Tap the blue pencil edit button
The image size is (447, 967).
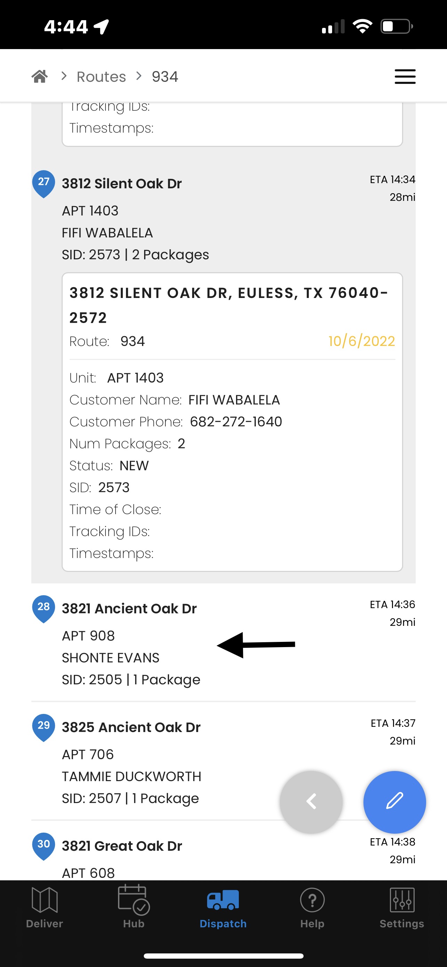pos(394,802)
